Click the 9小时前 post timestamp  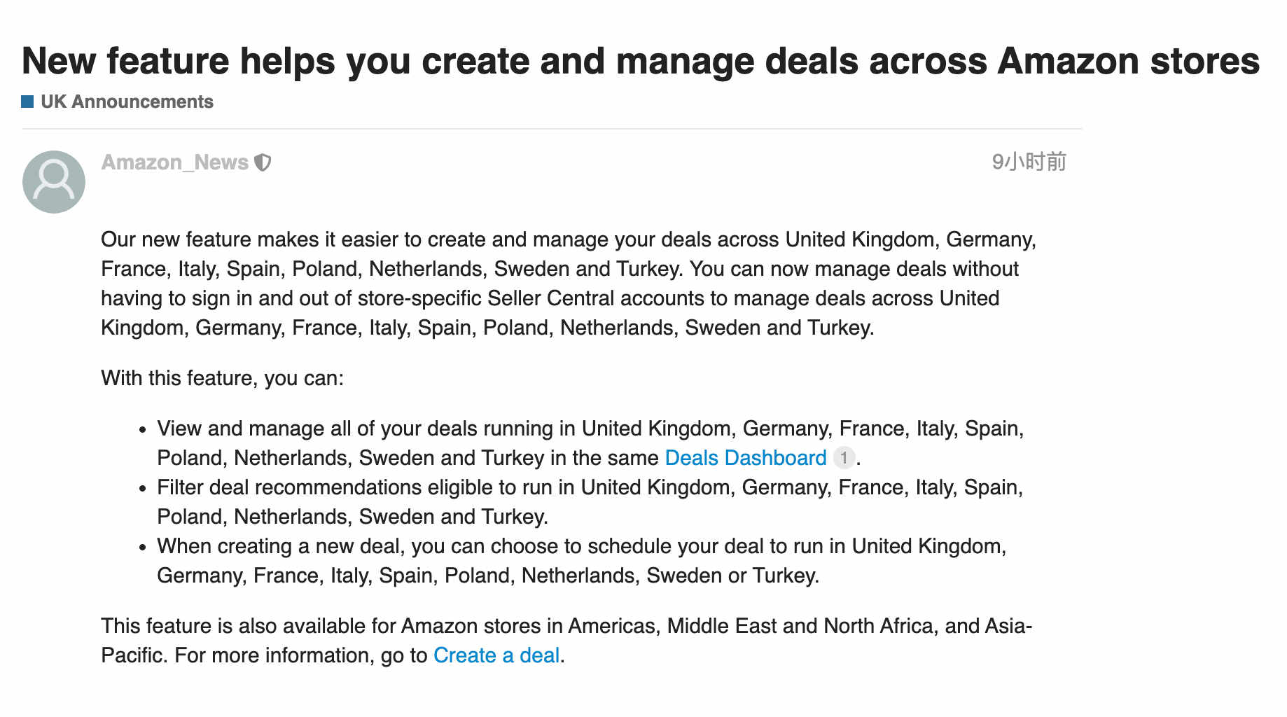pyautogui.click(x=1028, y=162)
